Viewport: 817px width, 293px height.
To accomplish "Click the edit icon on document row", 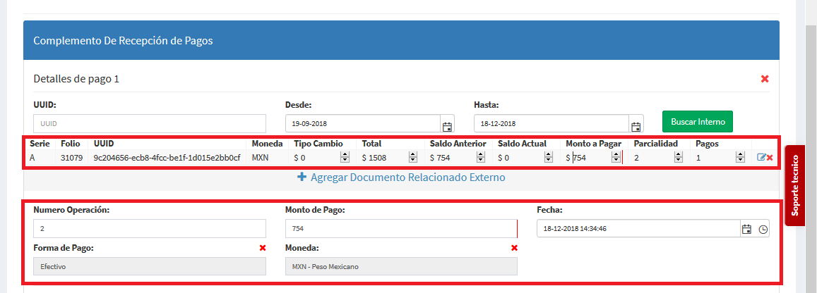I will coord(761,158).
